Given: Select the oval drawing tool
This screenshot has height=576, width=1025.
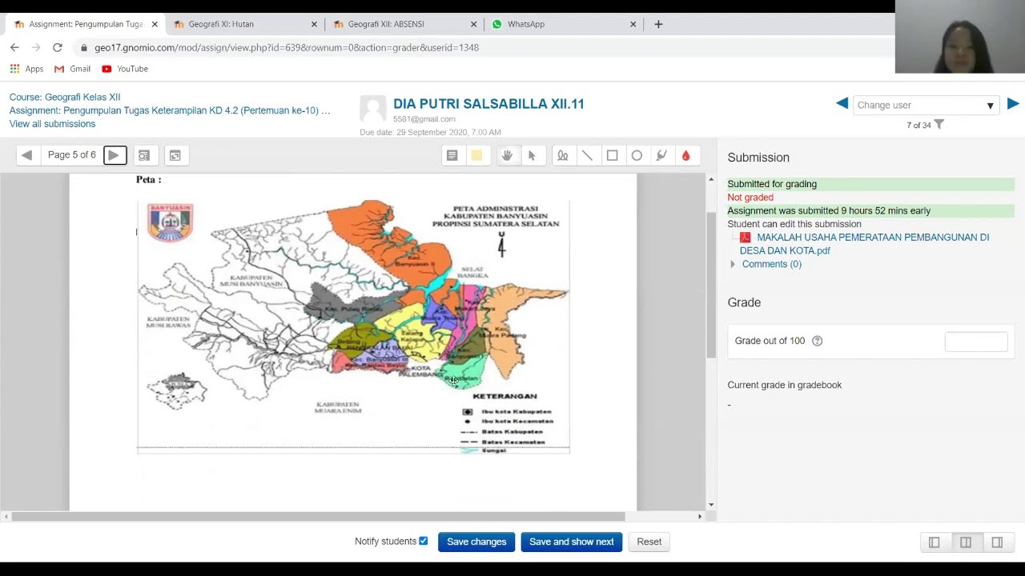Looking at the screenshot, I should (637, 155).
